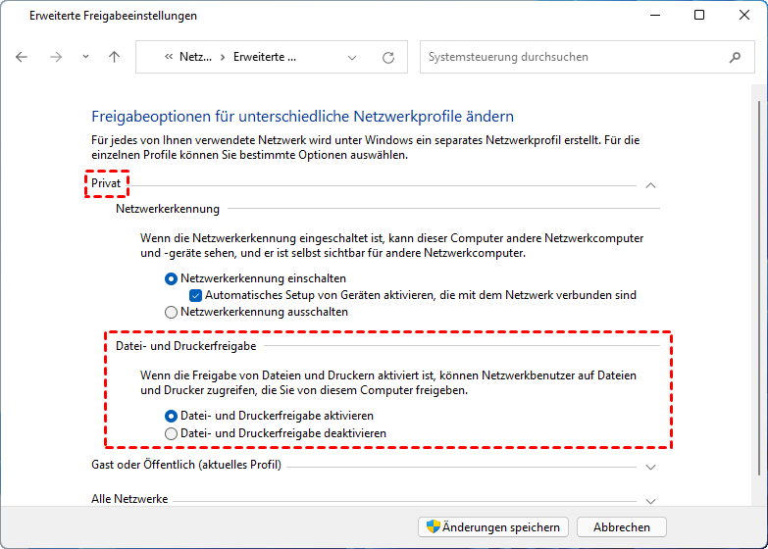The height and width of the screenshot is (549, 768).
Task: Click the refresh address bar icon
Action: click(388, 57)
